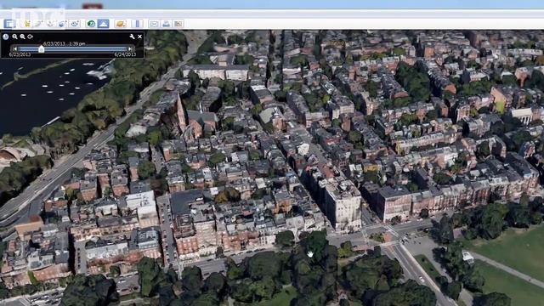Add a polygon from the toolbar
544x306 pixels.
tap(38, 24)
